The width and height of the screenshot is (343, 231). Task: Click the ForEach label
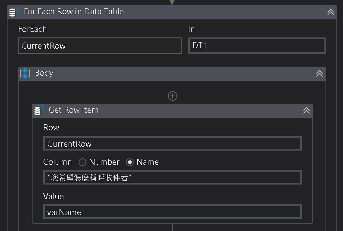[32, 29]
